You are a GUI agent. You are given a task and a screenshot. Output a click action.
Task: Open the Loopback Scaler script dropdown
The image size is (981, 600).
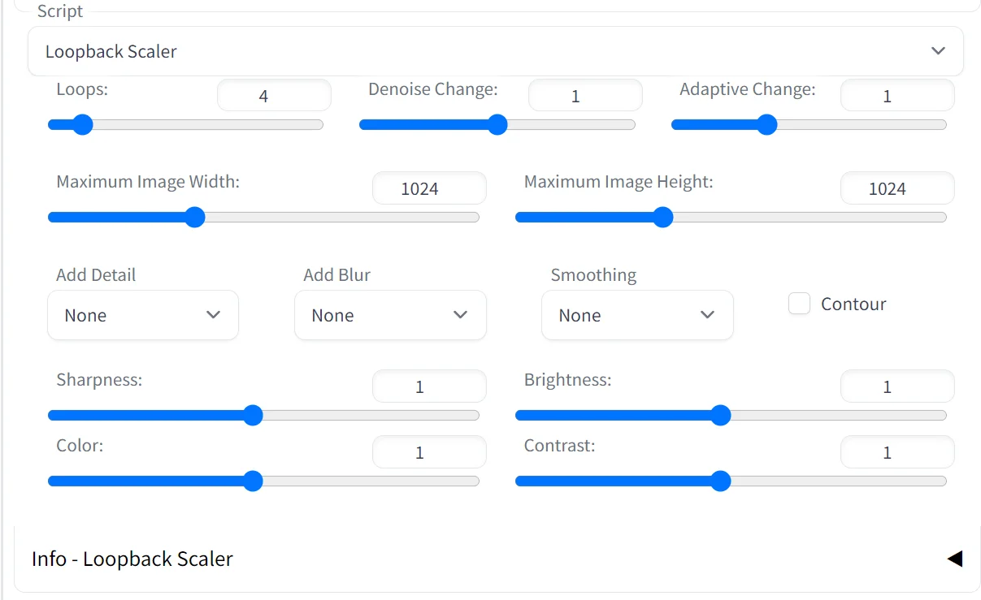point(495,51)
